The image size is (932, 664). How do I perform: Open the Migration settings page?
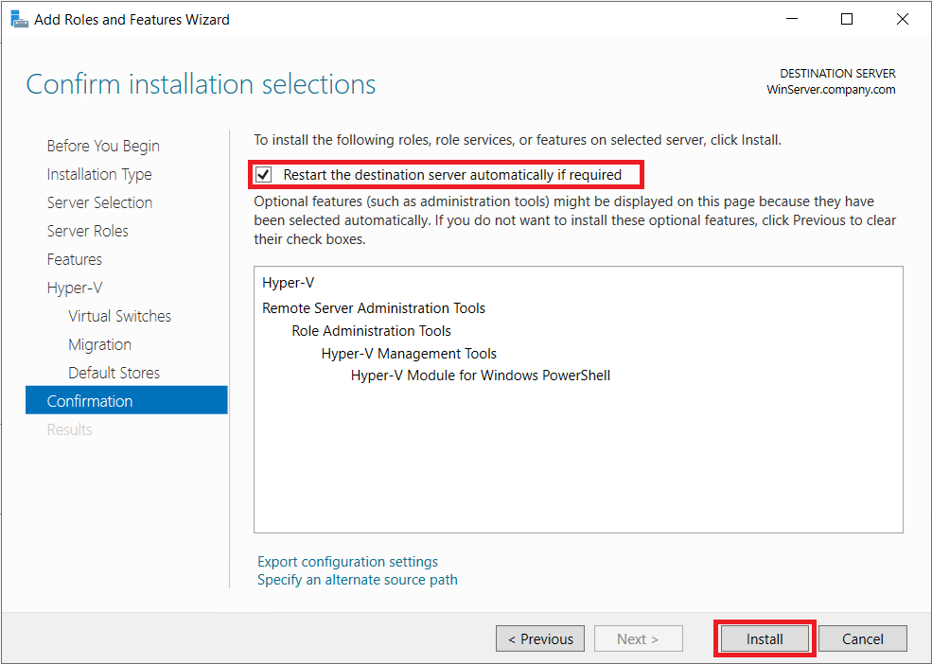coord(99,344)
